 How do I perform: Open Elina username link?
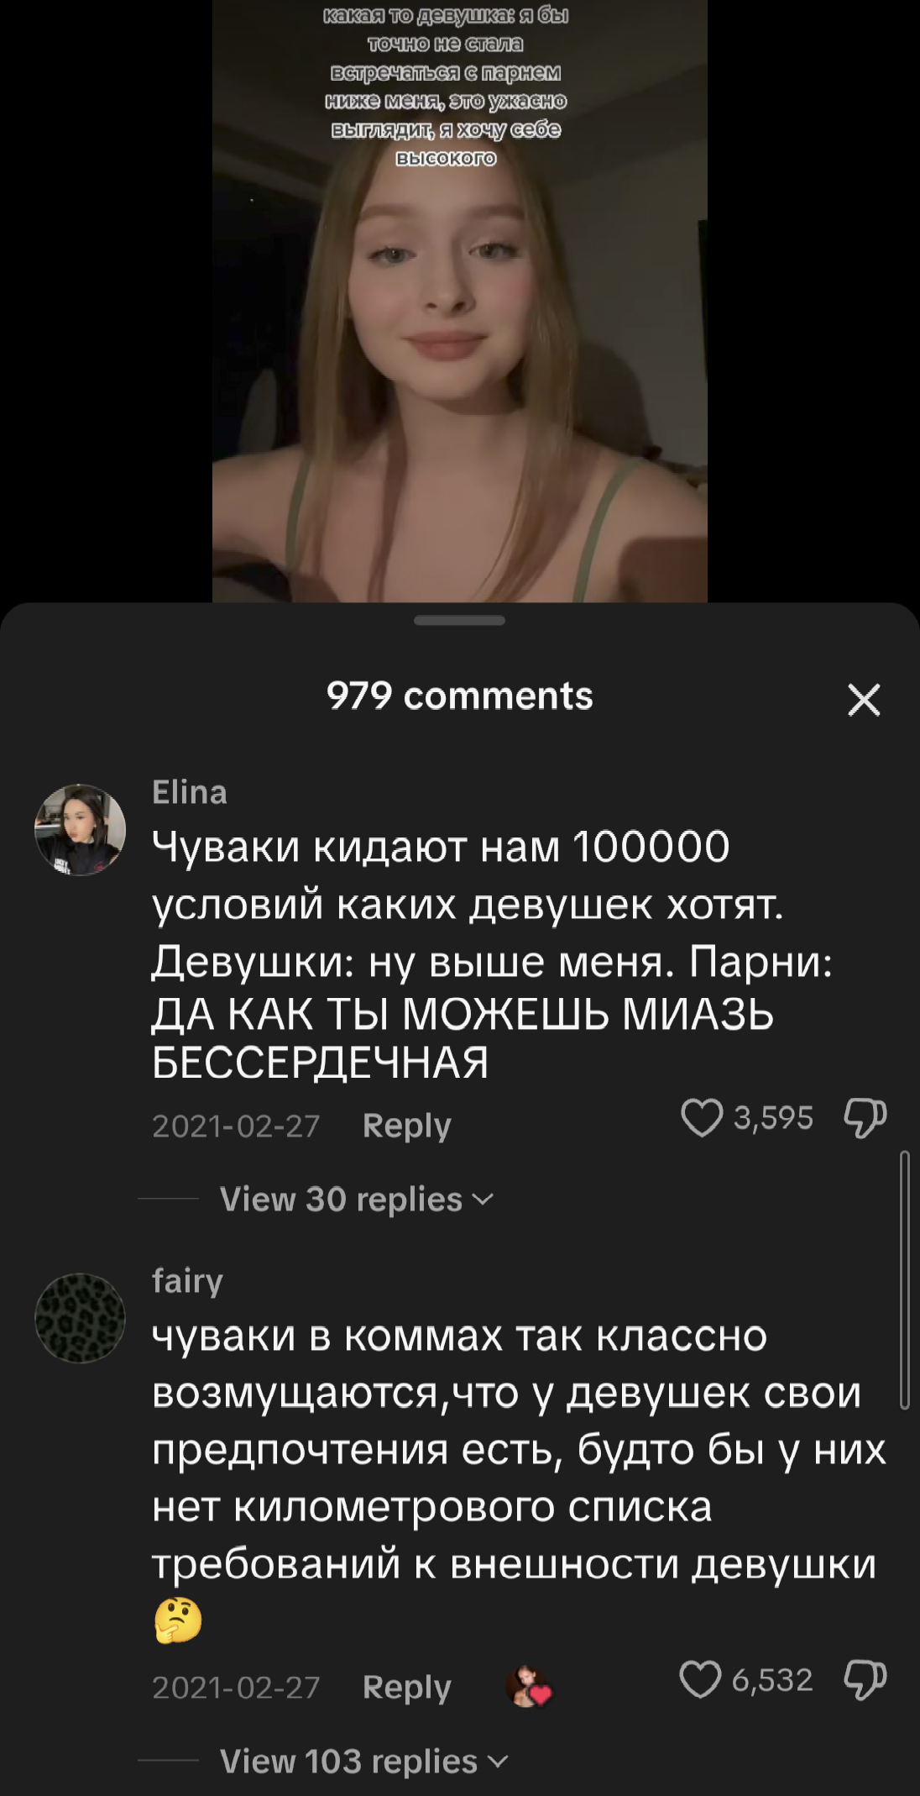[x=190, y=792]
